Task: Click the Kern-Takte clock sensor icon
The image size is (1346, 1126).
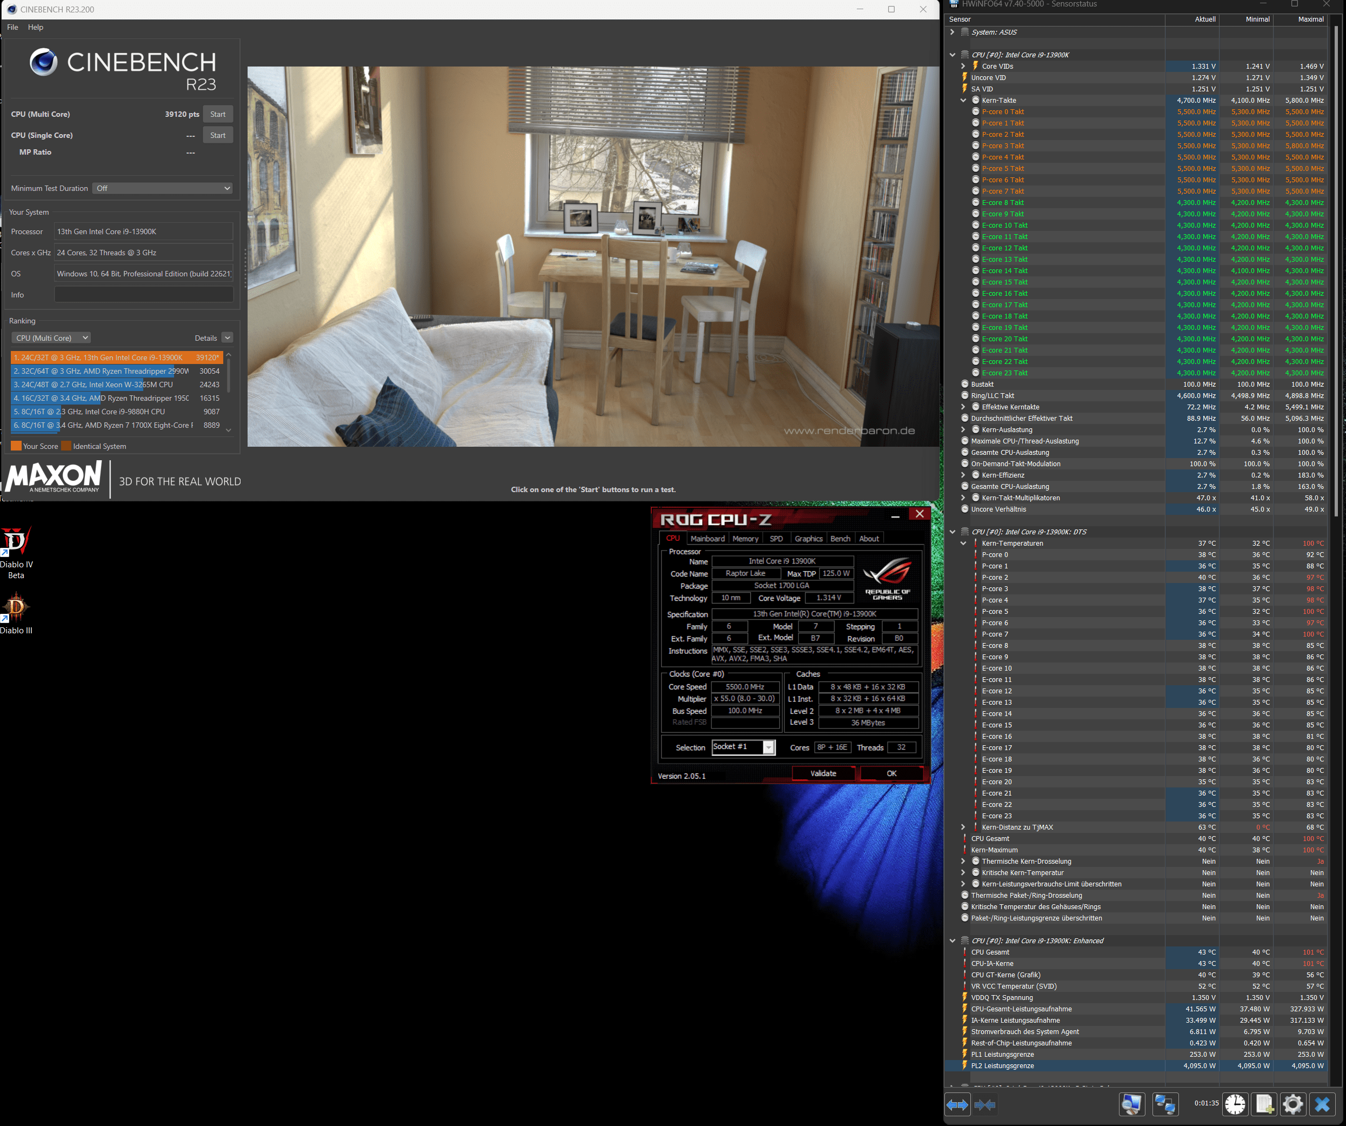Action: pyautogui.click(x=976, y=101)
